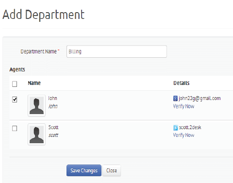Click the Google icon beside John's email
Viewport: 233px width, 183px height.
coord(175,99)
